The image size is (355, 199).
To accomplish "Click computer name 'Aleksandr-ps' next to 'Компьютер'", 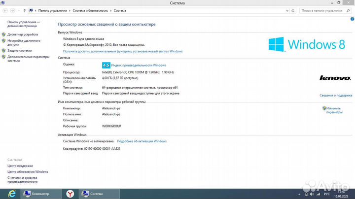I will (111, 108).
